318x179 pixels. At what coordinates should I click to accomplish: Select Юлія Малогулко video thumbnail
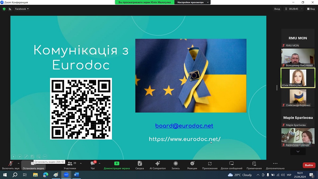pos(298,77)
